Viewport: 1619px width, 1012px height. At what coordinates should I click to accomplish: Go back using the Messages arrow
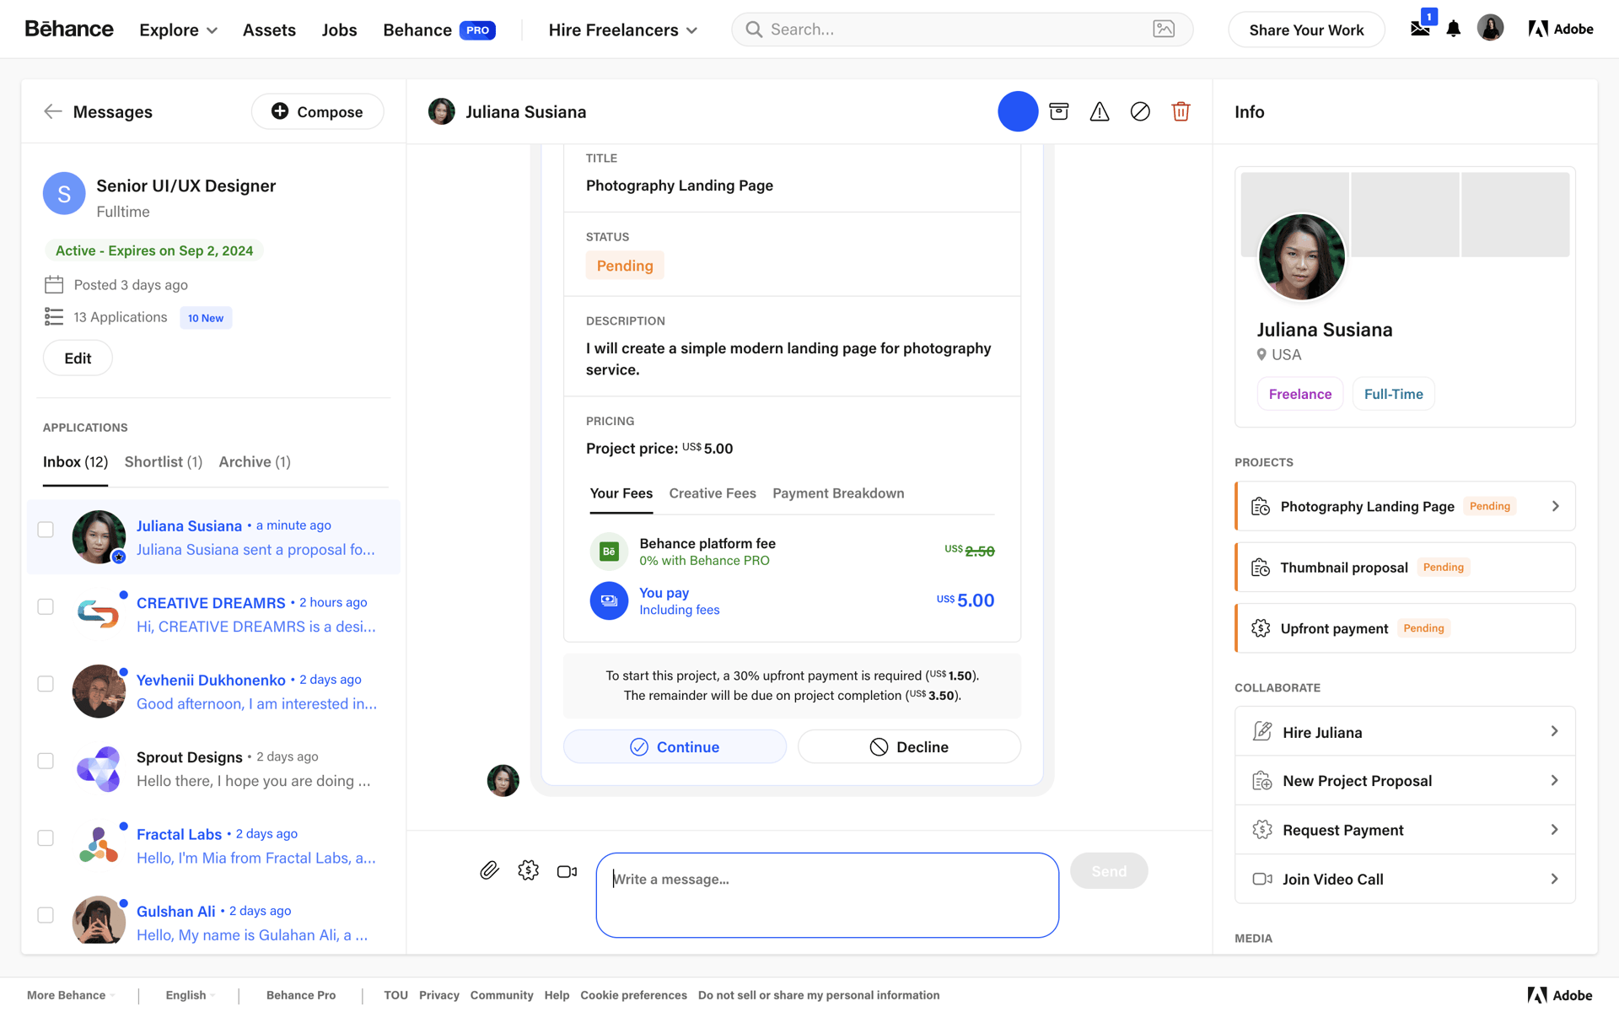53,111
